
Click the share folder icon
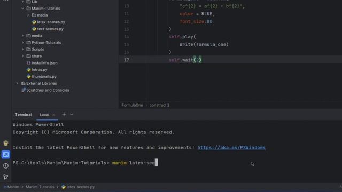click(28, 56)
